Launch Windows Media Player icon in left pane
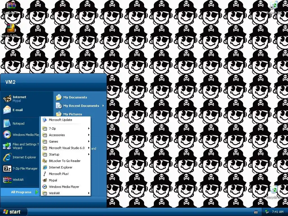 7,135
